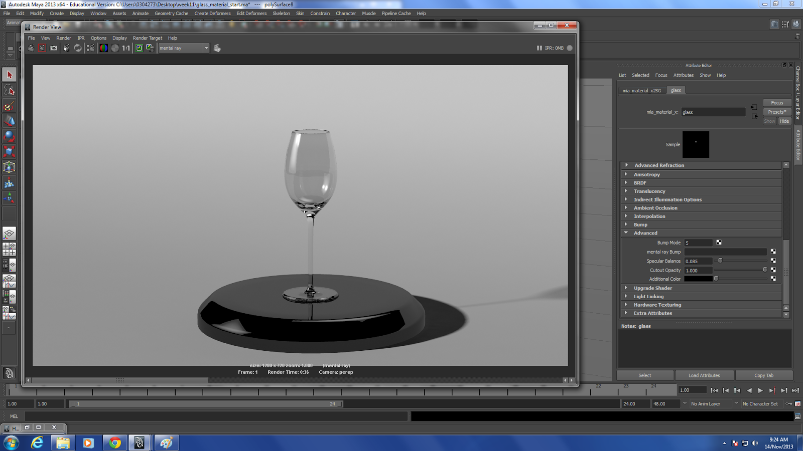This screenshot has width=803, height=451.
Task: Set the render view to 1:1 size
Action: 126,48
